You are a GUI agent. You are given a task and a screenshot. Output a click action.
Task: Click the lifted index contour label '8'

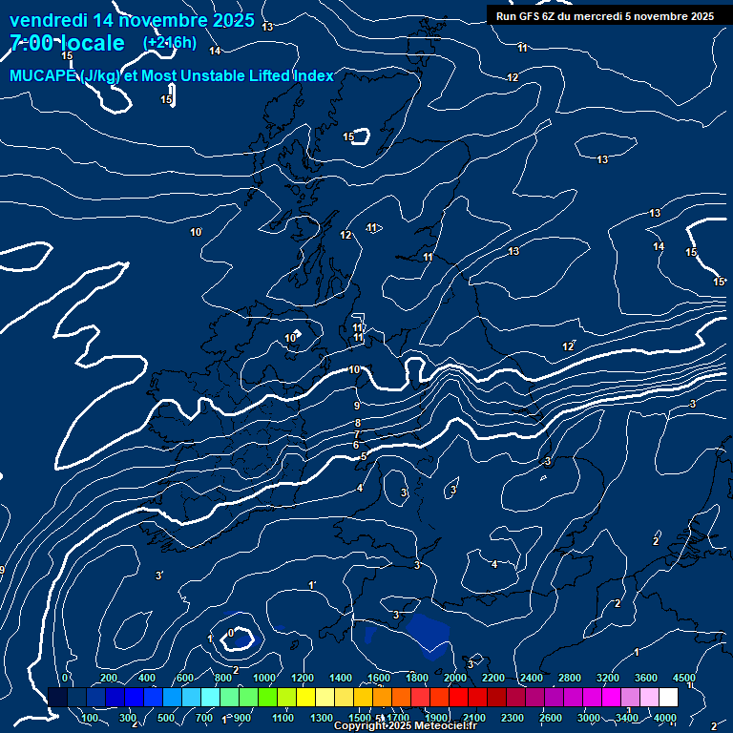click(358, 423)
